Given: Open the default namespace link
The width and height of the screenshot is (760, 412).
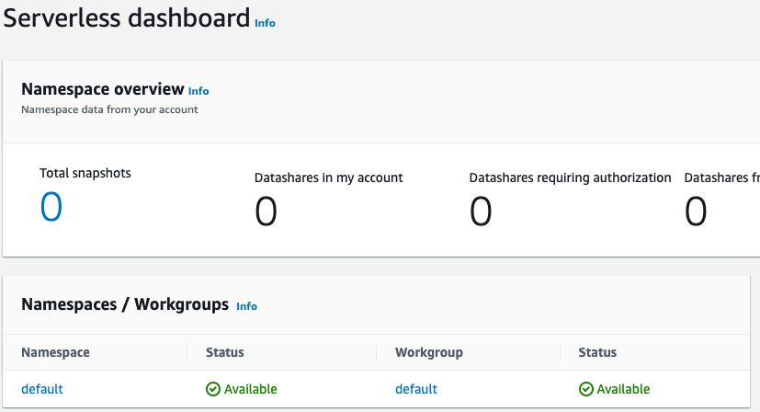Looking at the screenshot, I should 42,389.
